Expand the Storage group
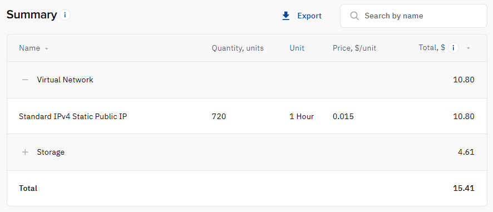 pos(25,152)
